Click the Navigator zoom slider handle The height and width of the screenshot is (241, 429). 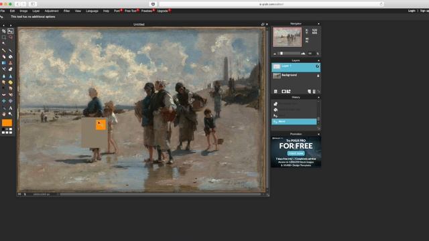pos(282,54)
